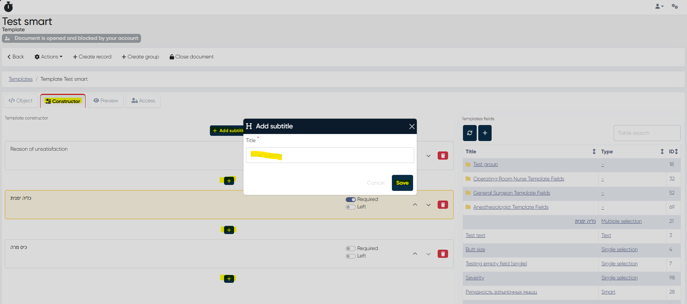Click down chevron on Reason of unsatisfaction row
The image size is (687, 304).
(x=428, y=156)
